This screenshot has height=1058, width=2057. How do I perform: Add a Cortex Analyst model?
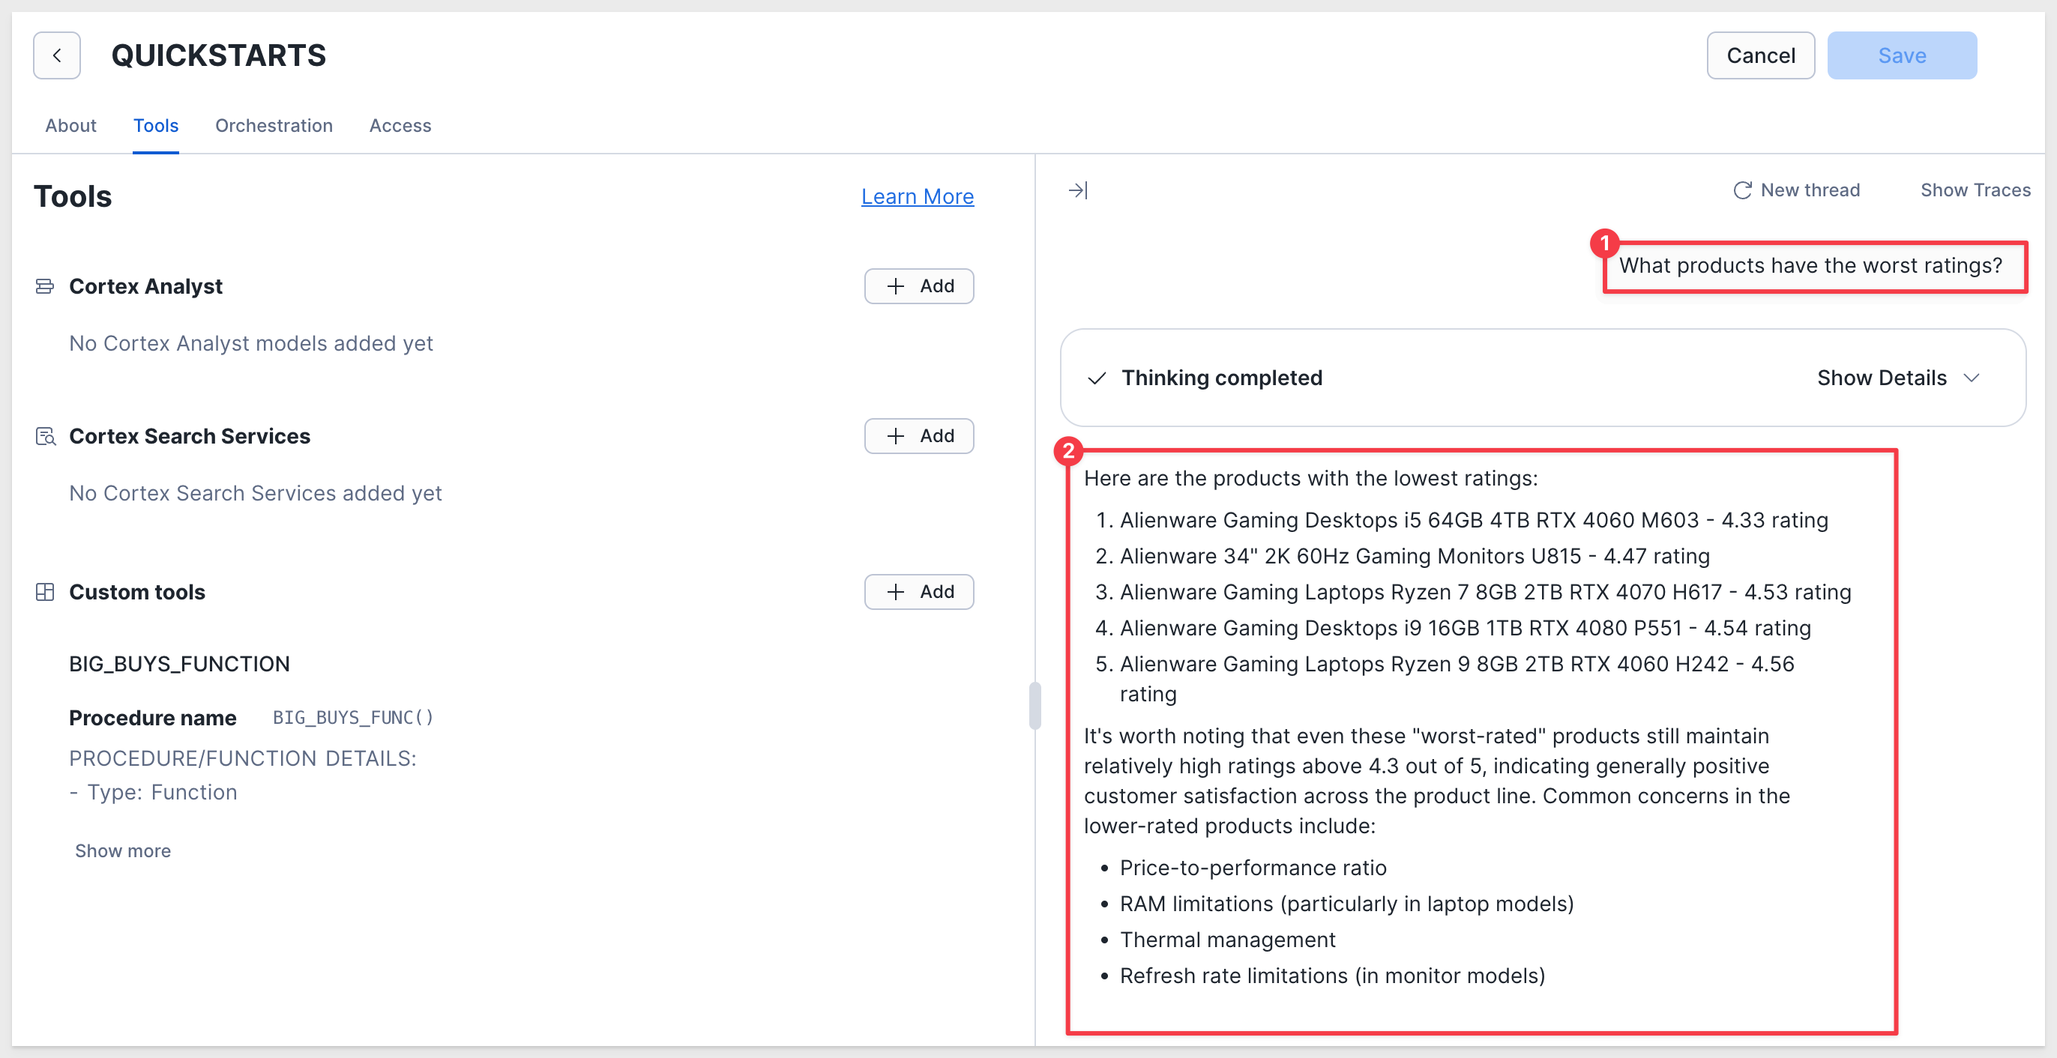(918, 285)
